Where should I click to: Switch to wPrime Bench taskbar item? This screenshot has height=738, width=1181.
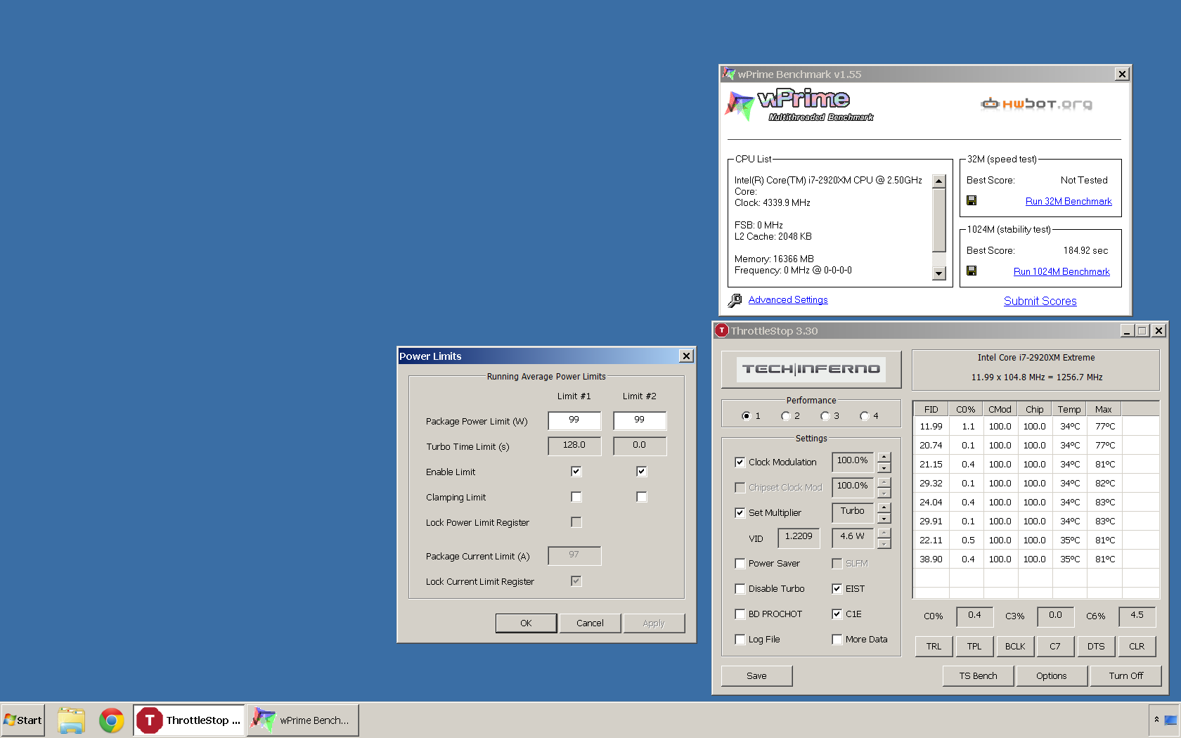point(303,720)
